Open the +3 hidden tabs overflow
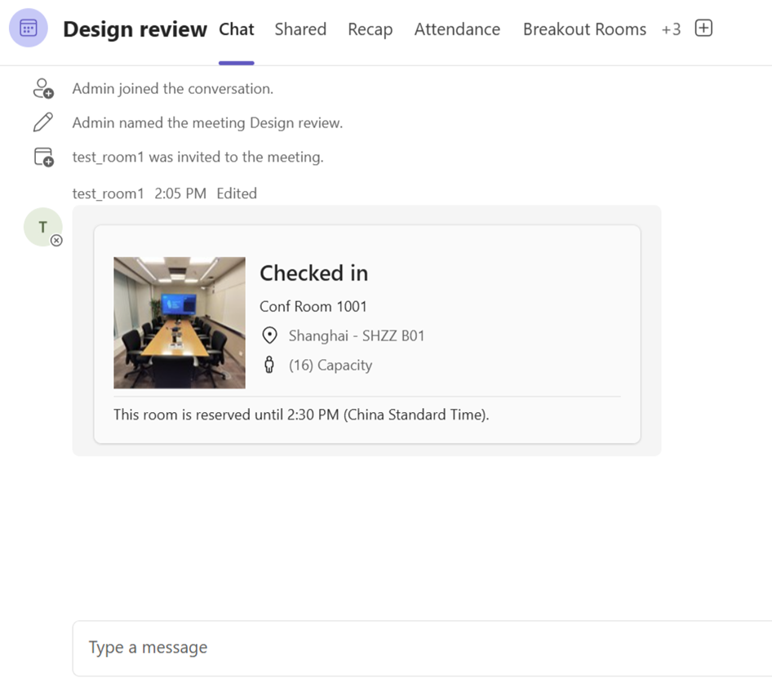Screen dimensions: 772x683 pyautogui.click(x=671, y=29)
